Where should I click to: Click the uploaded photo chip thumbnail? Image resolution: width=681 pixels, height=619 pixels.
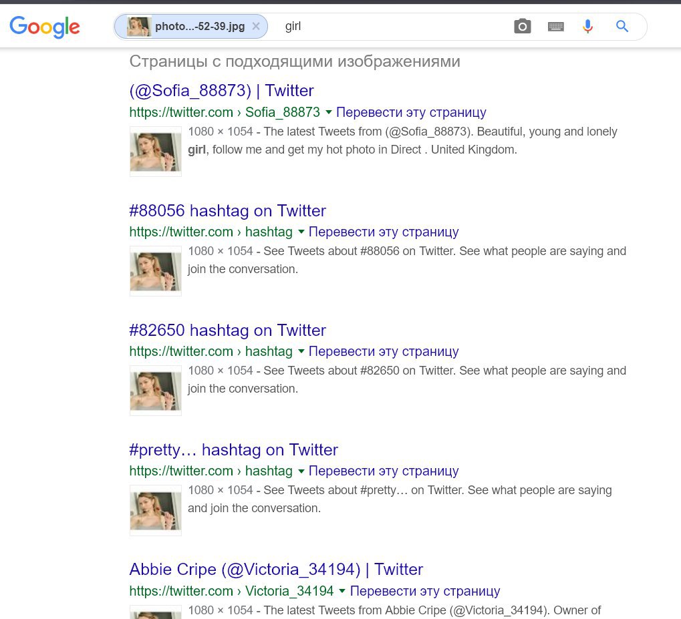(138, 27)
